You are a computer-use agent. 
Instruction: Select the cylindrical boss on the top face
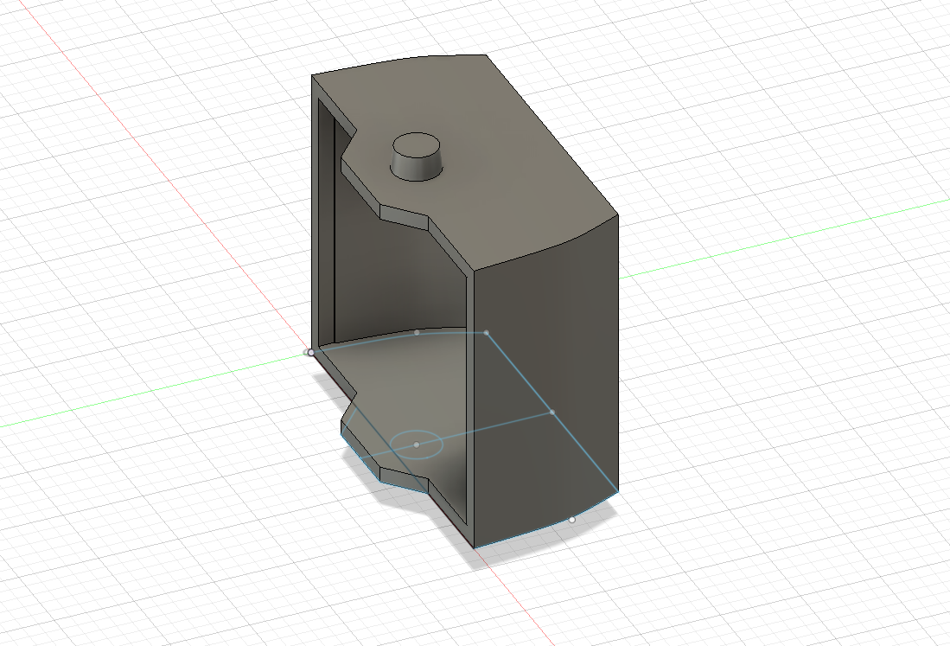[416, 157]
